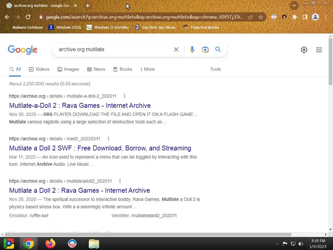Open the tab search dropdown arrow
The width and height of the screenshot is (333, 250).
point(294,6)
